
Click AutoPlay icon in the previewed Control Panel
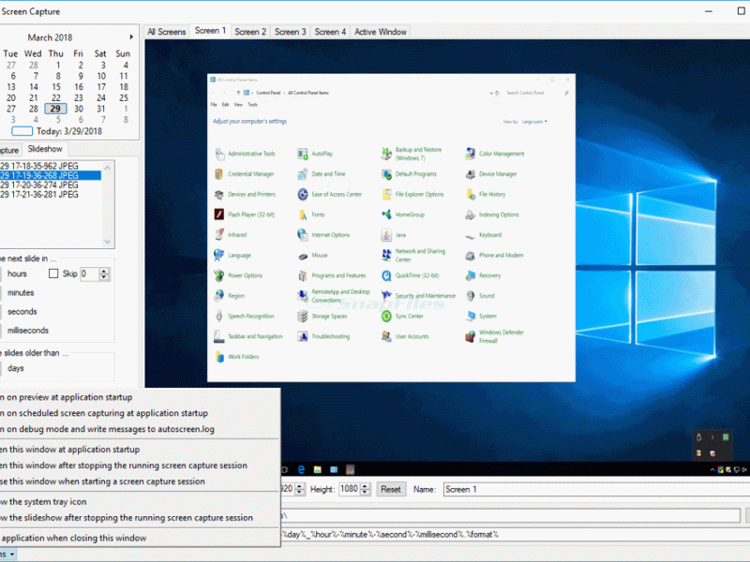(302, 154)
